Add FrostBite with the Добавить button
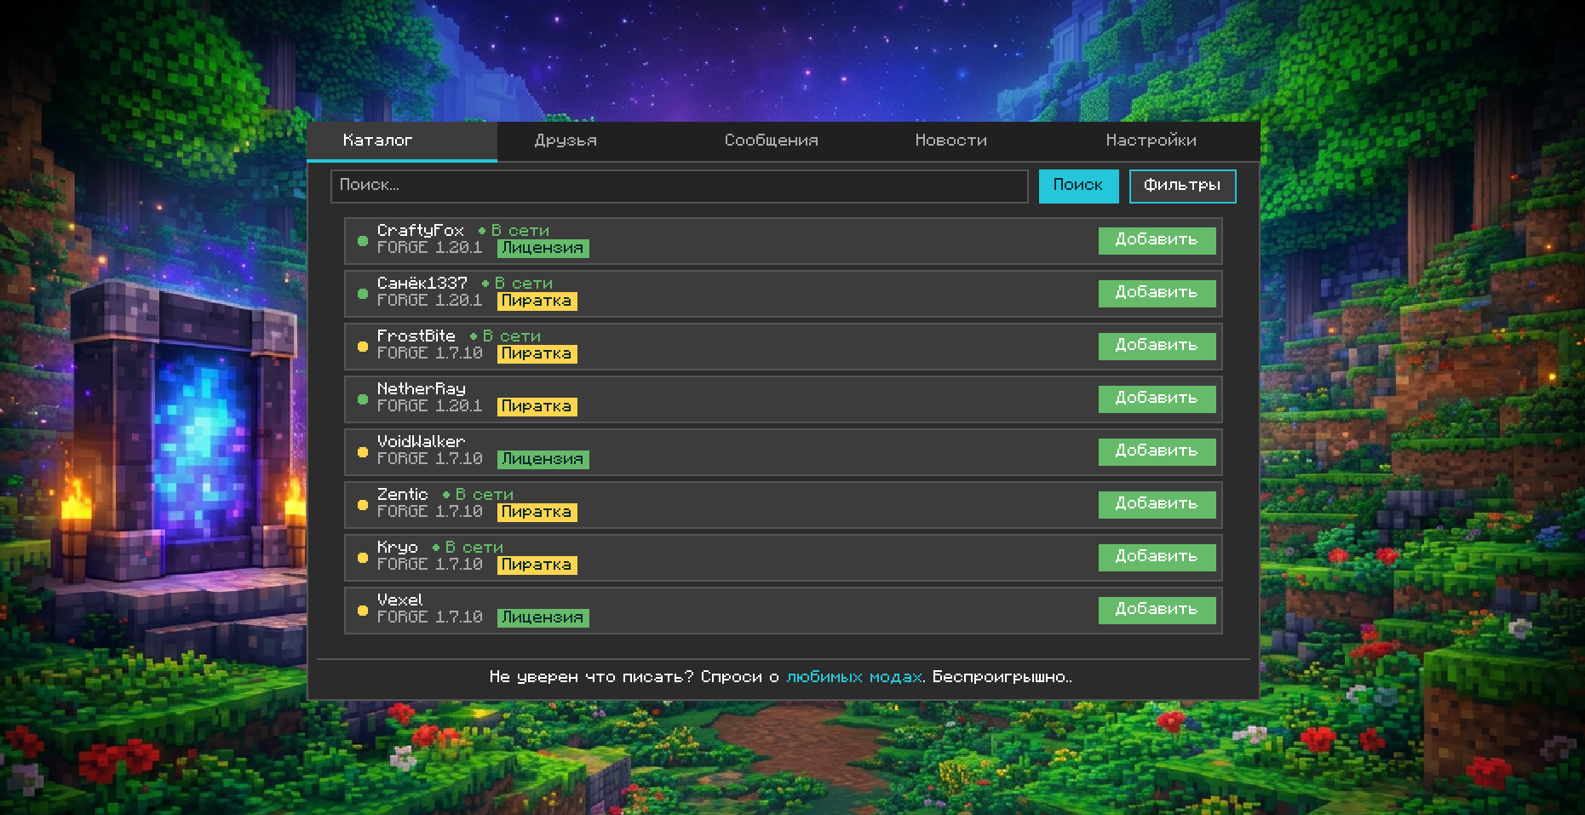 (1157, 346)
